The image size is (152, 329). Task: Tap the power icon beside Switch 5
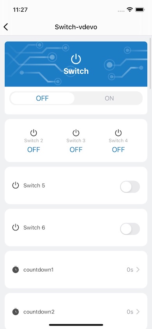(x=16, y=185)
